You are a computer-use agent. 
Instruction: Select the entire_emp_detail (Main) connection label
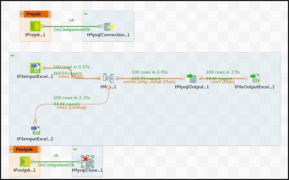149,82
